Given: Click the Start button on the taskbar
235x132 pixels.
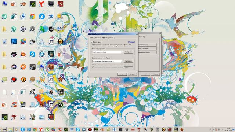Looking at the screenshot, I should point(3,129).
